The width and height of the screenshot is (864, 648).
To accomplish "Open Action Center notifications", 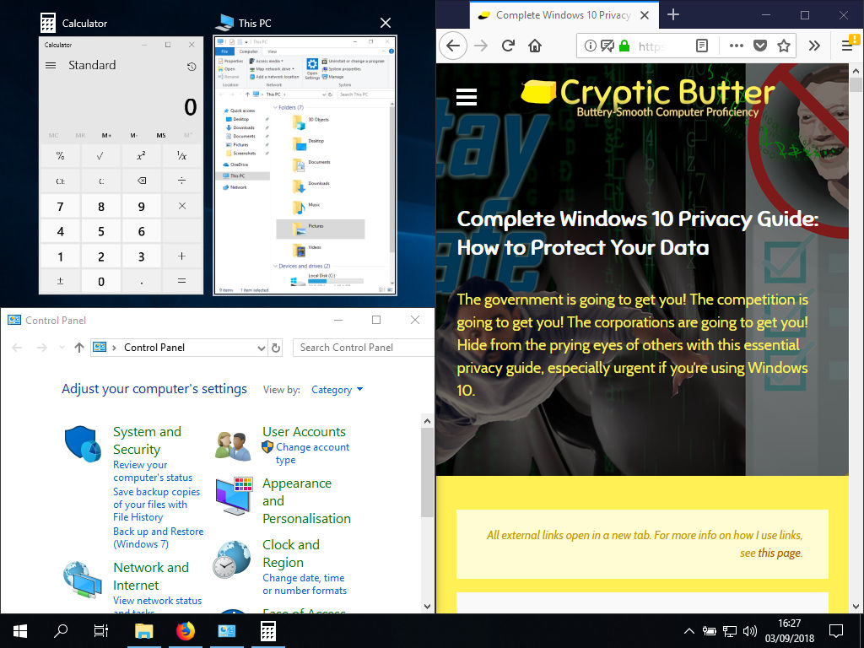I will (836, 631).
